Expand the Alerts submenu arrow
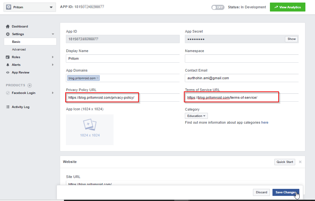315x201 pixels. [x=53, y=65]
